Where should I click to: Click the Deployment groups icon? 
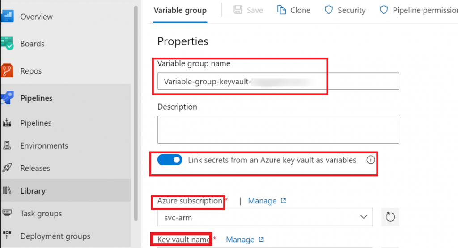(x=7, y=236)
